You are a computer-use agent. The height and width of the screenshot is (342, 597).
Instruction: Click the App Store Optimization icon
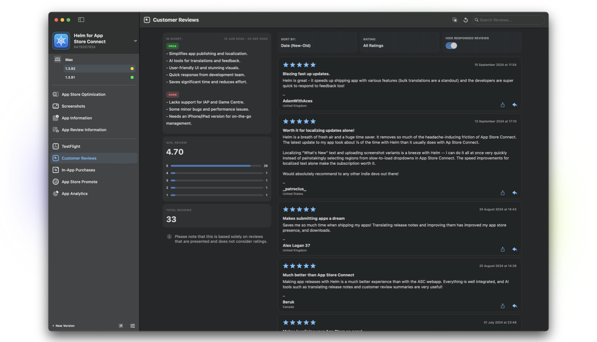pos(55,94)
